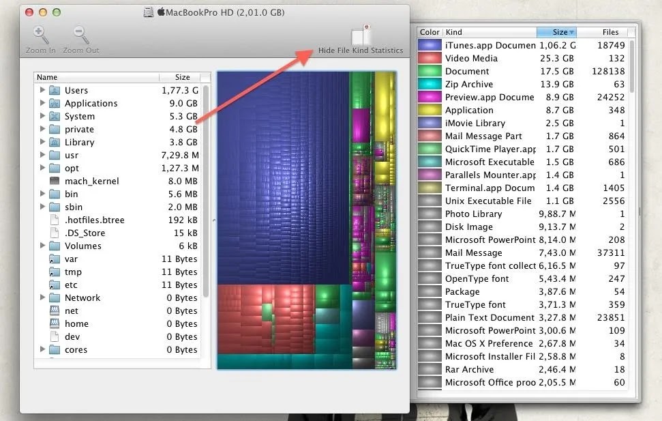Expand the Library folder disclosure triangle
Viewport: 662px width, 421px height.
point(42,142)
